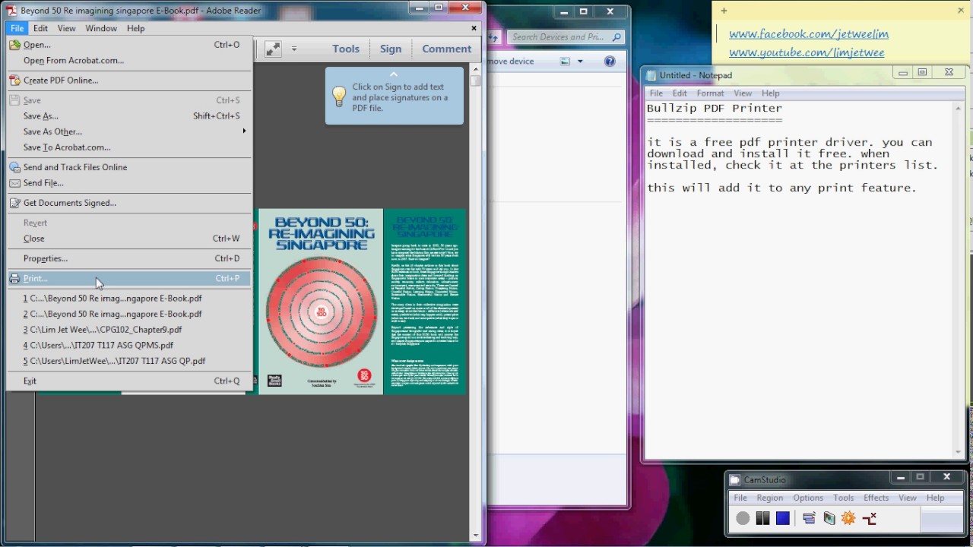
Task: Click the printer icon beside Print
Action: tap(15, 279)
